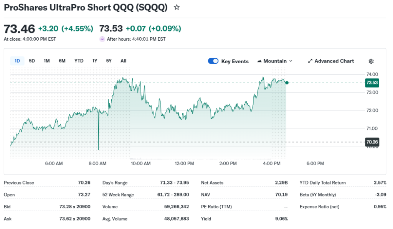Open chart settings gear icon

[371, 61]
